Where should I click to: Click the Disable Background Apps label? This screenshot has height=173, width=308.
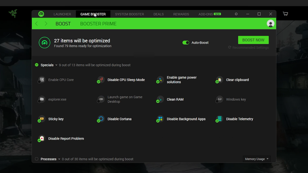pyautogui.click(x=186, y=119)
